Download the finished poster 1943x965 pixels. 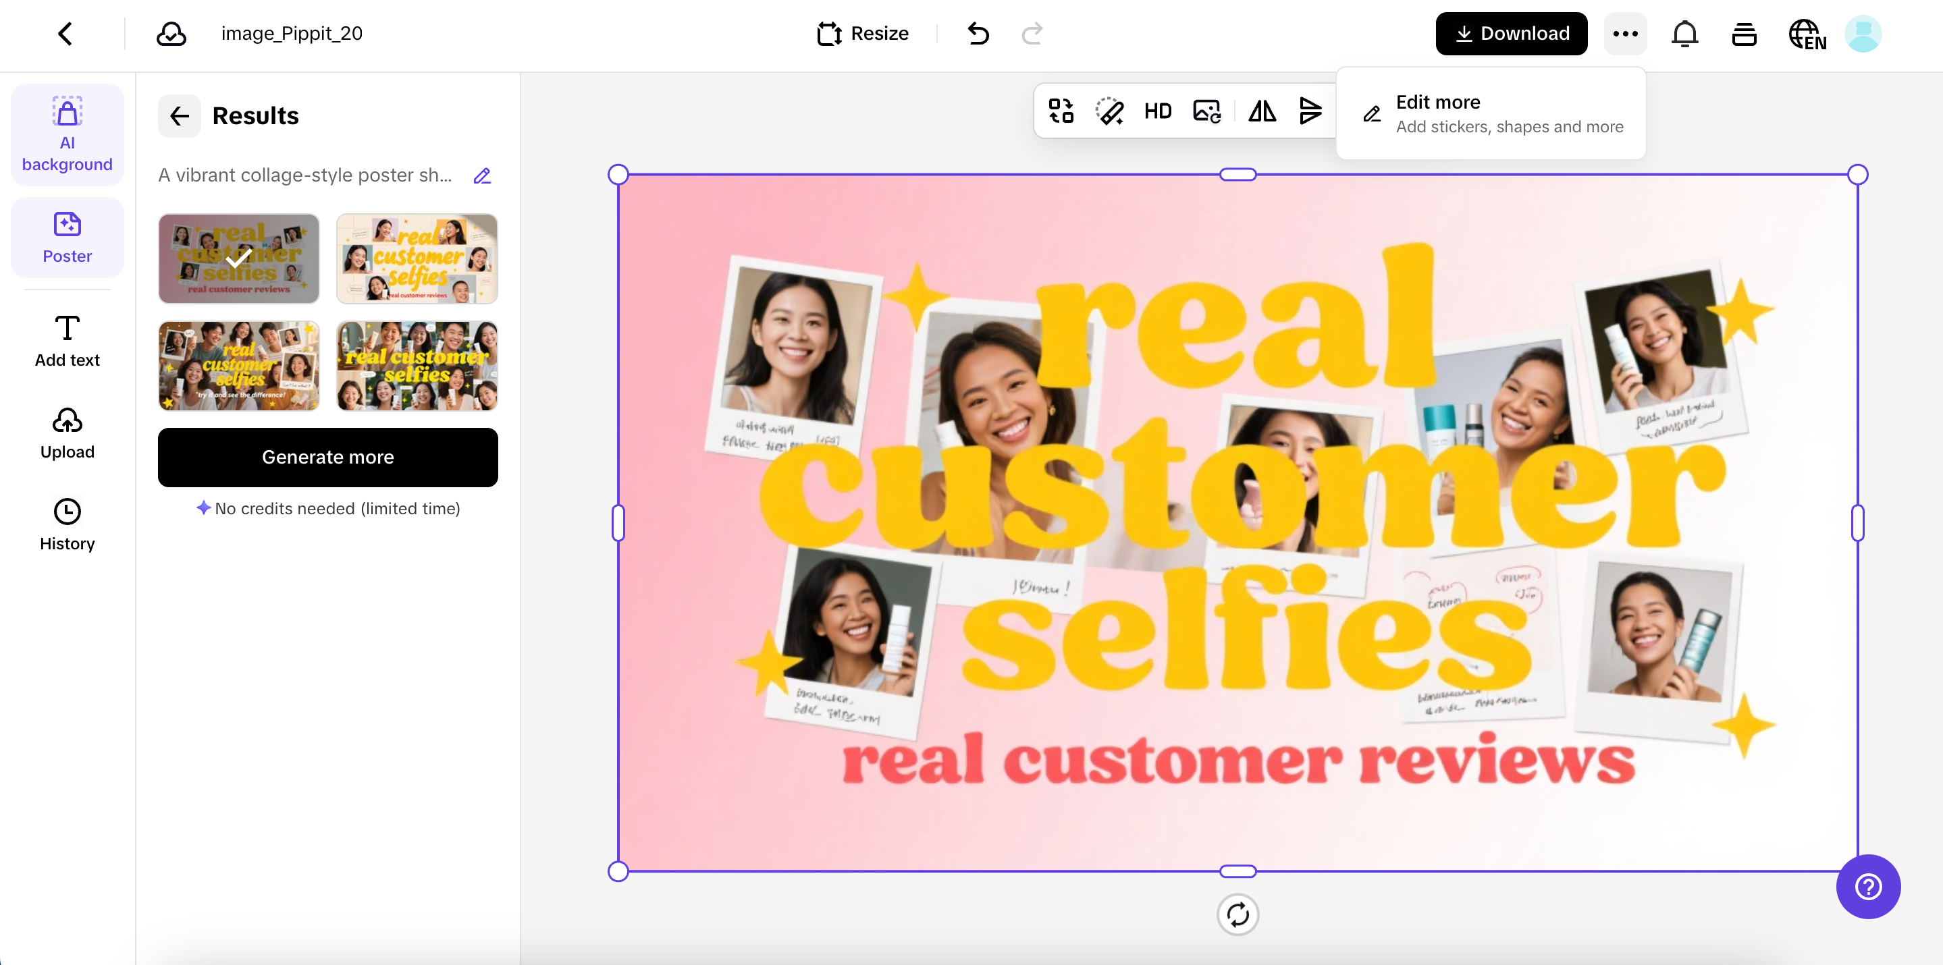pos(1511,33)
